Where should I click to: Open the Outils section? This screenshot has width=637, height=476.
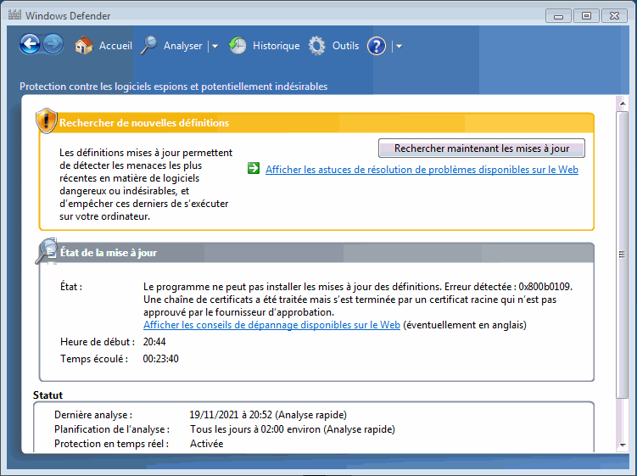[x=346, y=46]
